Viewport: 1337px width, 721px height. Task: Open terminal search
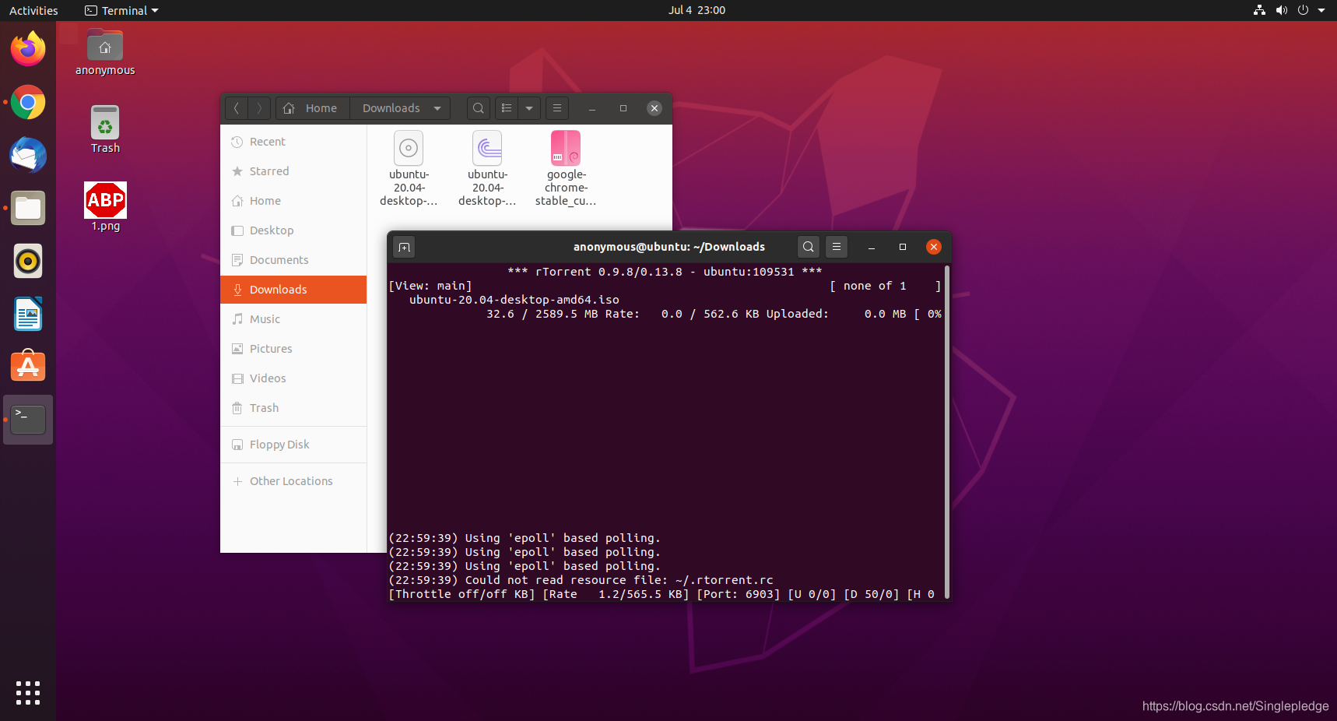809,247
